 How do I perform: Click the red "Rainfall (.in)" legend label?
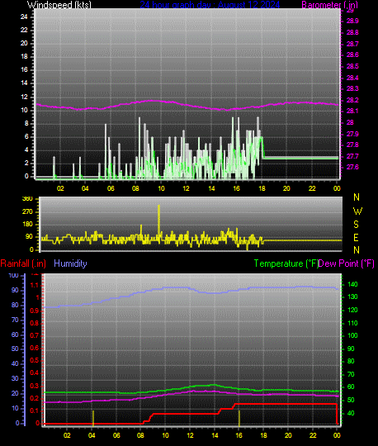[x=23, y=263]
